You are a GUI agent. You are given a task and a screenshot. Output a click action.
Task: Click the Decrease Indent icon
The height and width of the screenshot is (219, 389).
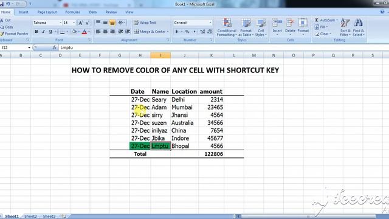pyautogui.click(x=120, y=32)
